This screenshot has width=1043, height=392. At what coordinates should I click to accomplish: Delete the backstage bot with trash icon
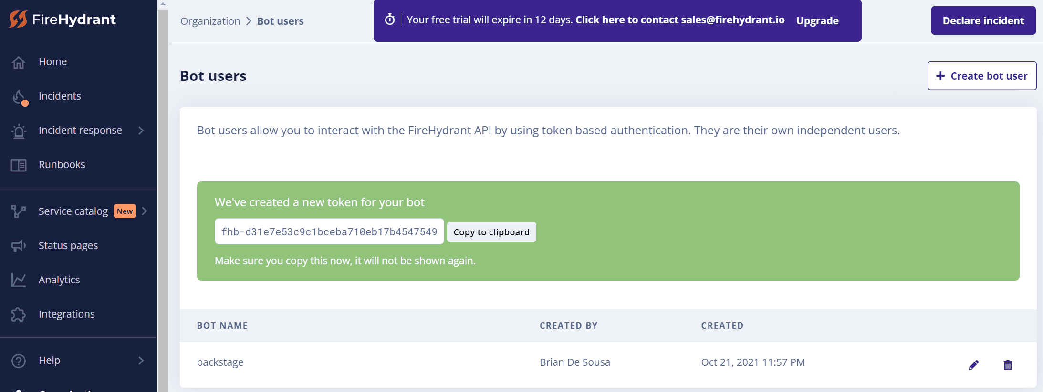[1008, 365]
